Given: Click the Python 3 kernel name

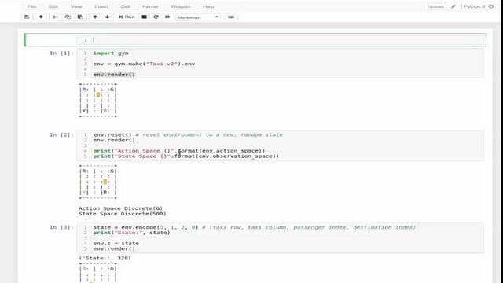Looking at the screenshot, I should click(x=474, y=6).
